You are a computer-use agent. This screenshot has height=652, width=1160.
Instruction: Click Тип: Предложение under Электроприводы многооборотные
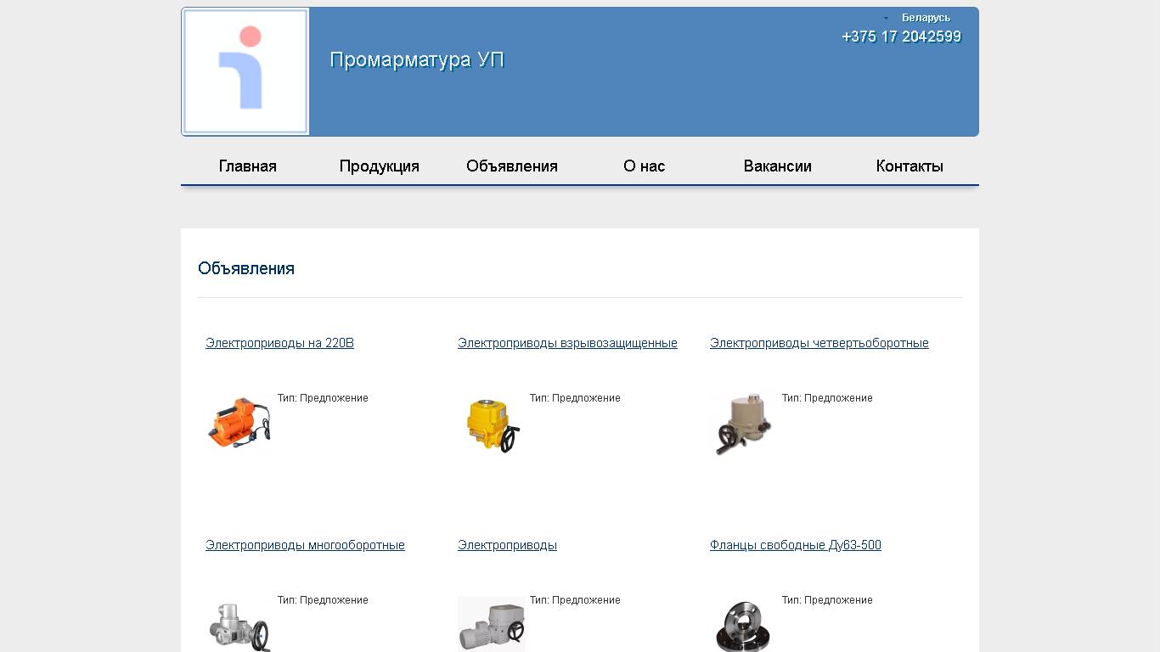coord(323,600)
